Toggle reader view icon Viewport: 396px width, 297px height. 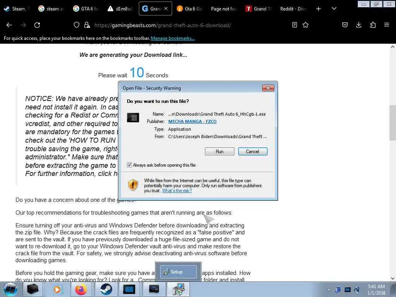click(294, 25)
